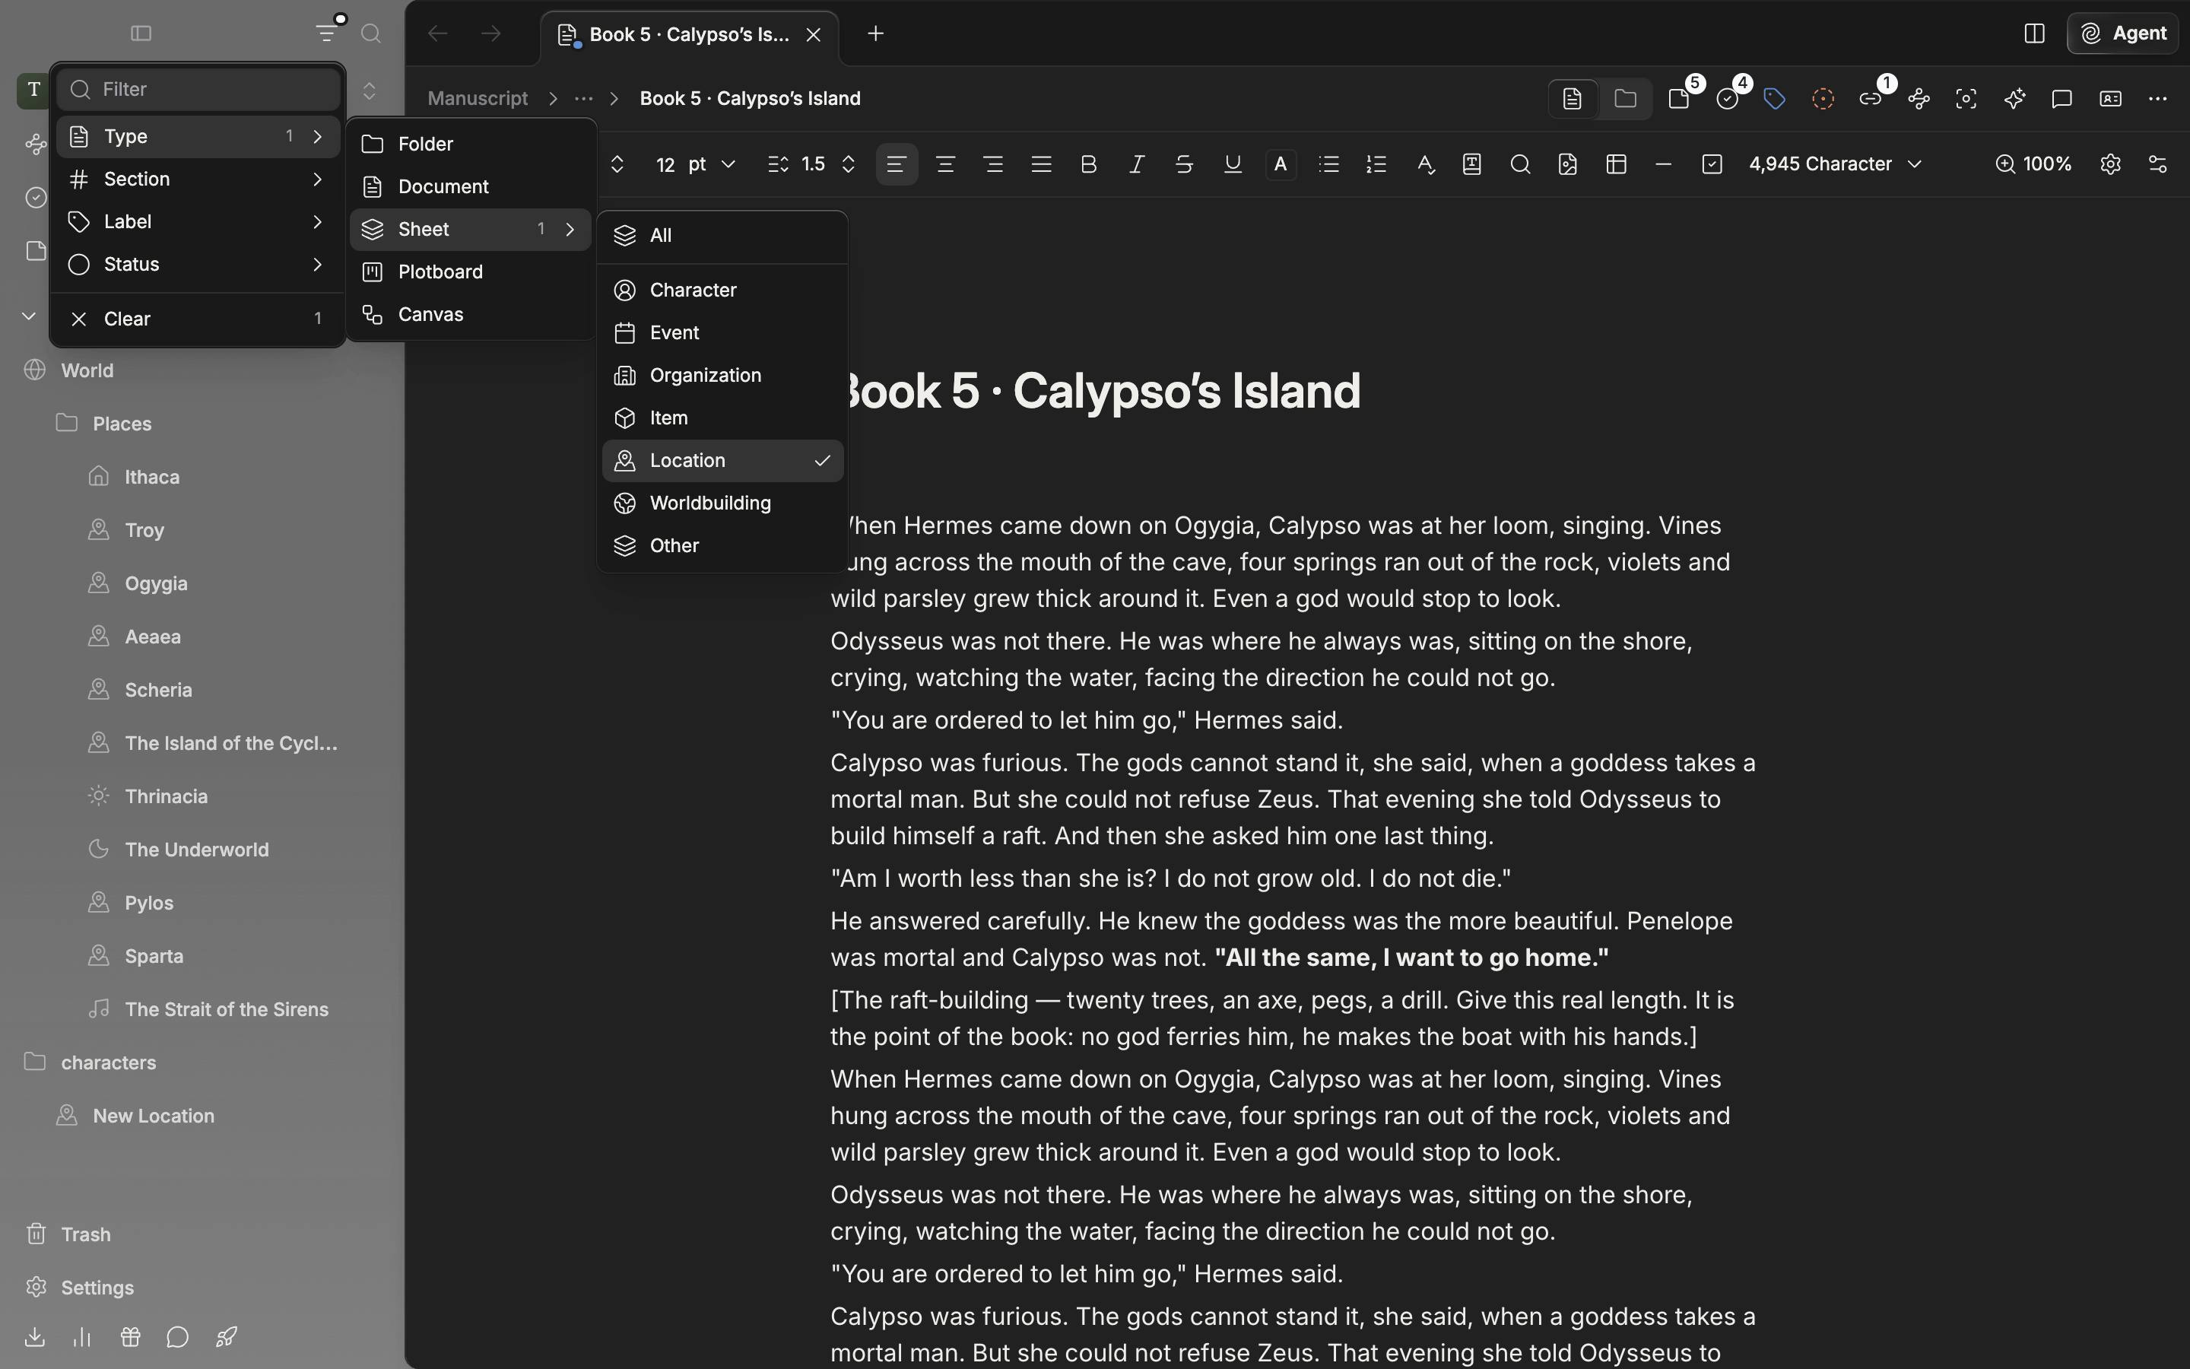Open the statistics chart icon at bottom
The height and width of the screenshot is (1369, 2190).
[82, 1336]
